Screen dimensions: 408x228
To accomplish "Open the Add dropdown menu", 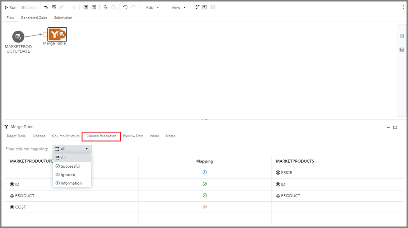I will 152,7.
